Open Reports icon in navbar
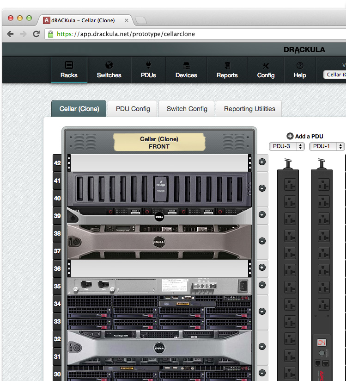Screen dimensions: 346x381 pos(227,65)
